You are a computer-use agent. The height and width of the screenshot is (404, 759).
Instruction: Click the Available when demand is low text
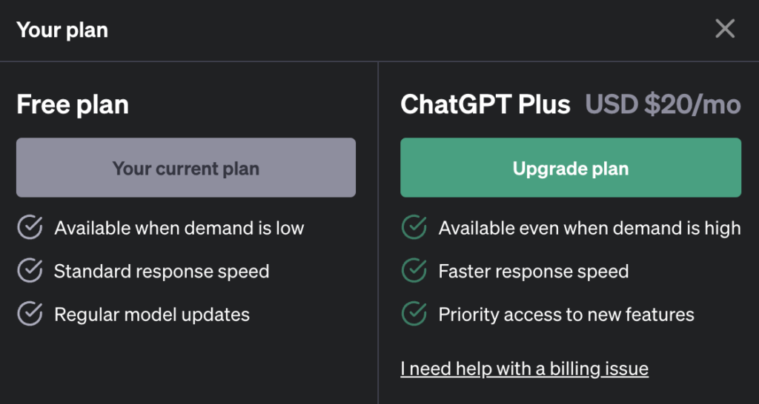click(179, 228)
